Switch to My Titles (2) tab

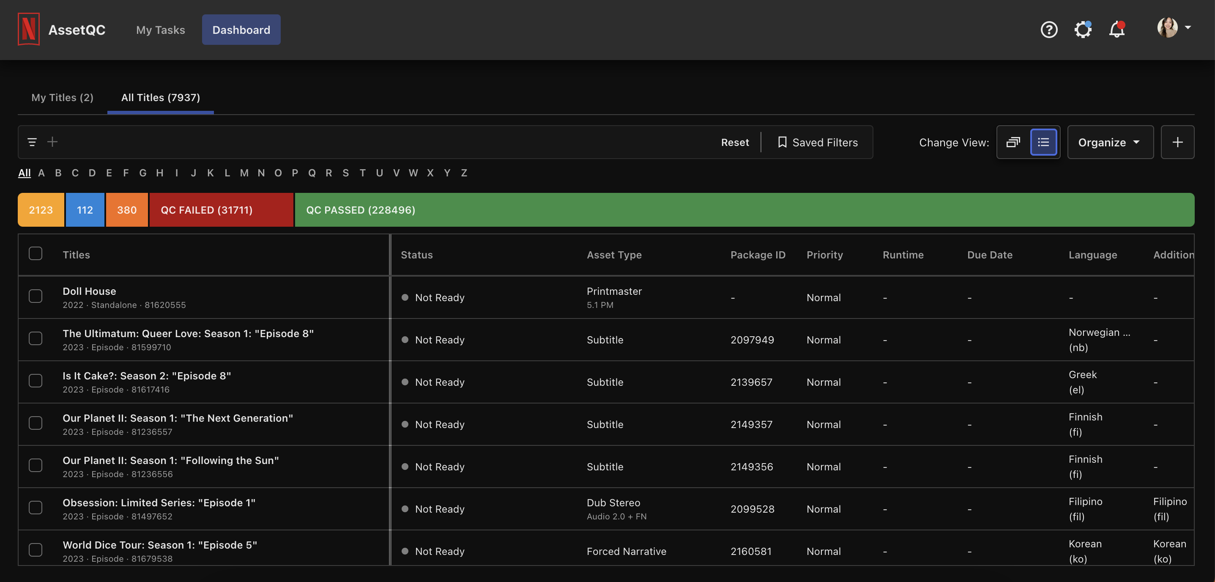(62, 97)
